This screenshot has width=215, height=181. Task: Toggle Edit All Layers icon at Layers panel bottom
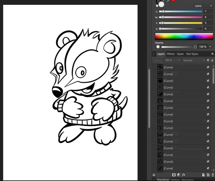coord(154,175)
